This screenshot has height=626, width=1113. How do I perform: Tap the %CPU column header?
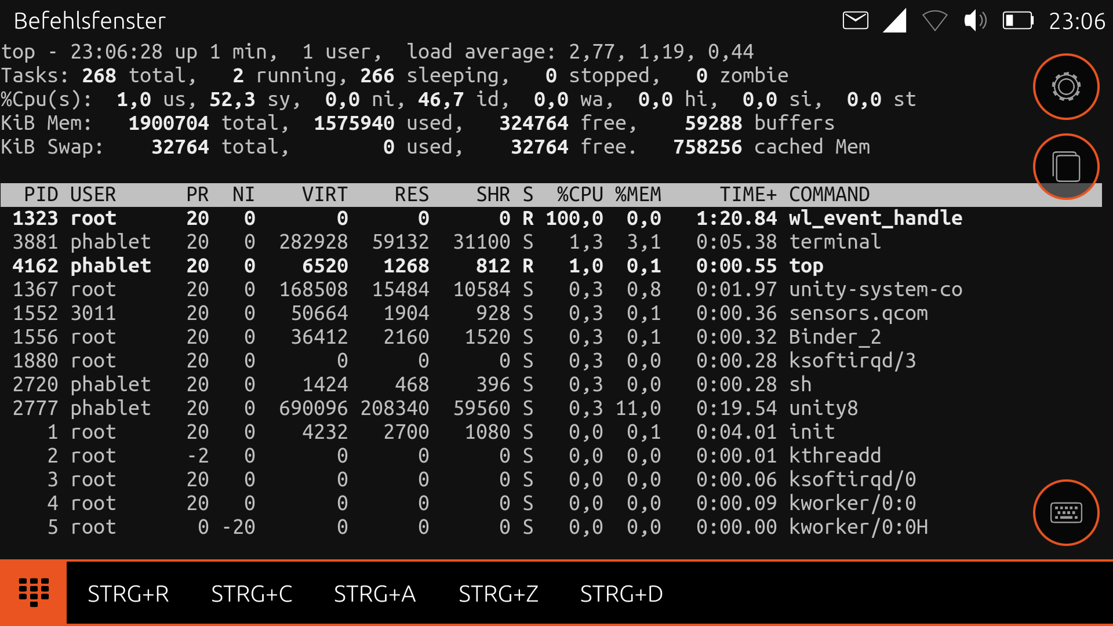point(580,195)
